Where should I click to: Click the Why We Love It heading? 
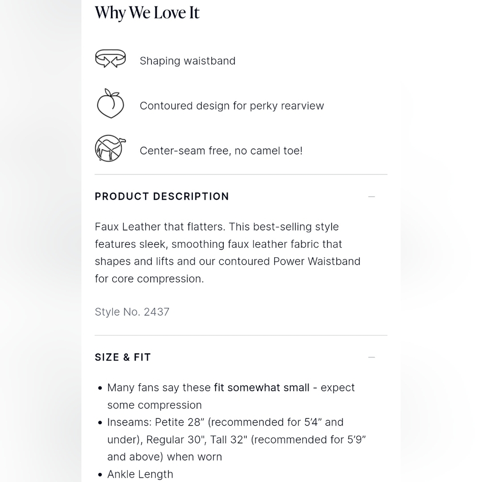pyautogui.click(x=147, y=13)
